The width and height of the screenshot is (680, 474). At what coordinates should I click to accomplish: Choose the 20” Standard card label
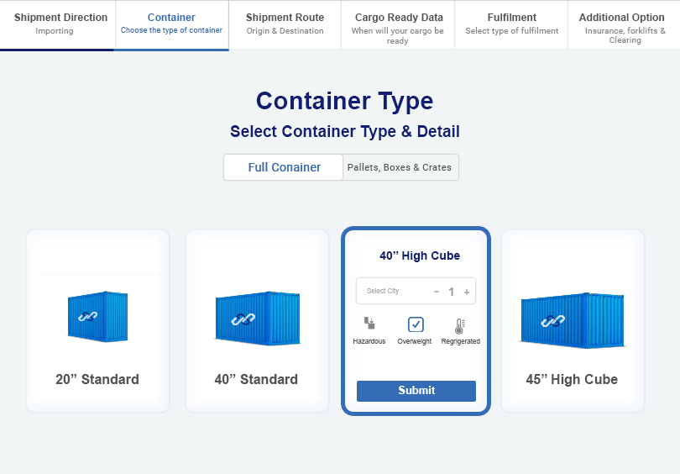(x=97, y=379)
